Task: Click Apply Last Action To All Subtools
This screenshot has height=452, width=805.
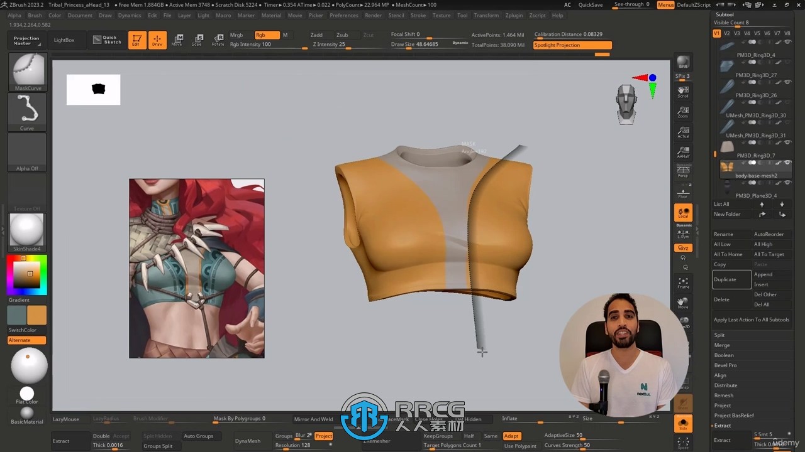Action: click(752, 320)
